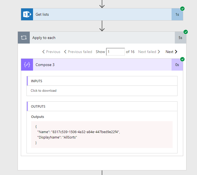Expand the Get lists action card
197x175 pixels.
[102, 14]
